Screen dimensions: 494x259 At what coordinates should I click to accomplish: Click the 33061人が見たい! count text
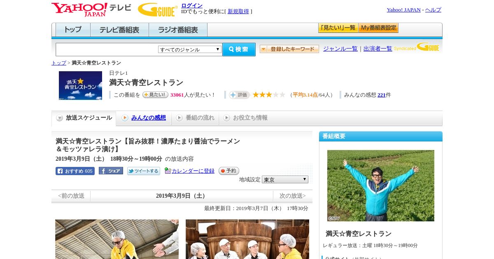pyautogui.click(x=193, y=95)
